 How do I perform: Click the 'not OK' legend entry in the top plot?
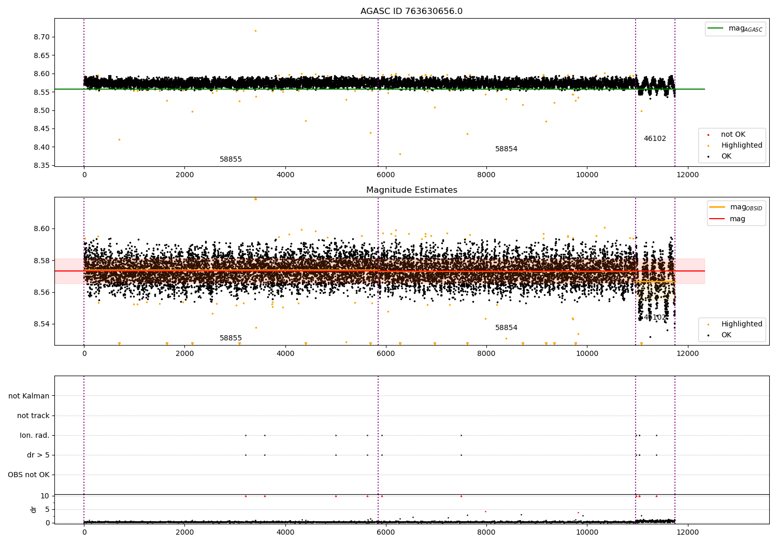tap(733, 135)
